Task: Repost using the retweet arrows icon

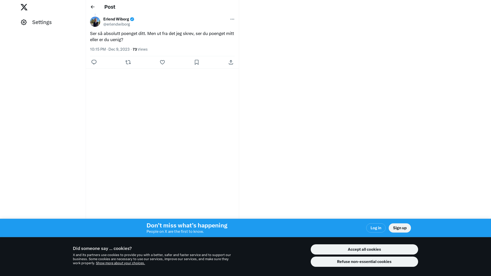Action: click(x=128, y=62)
